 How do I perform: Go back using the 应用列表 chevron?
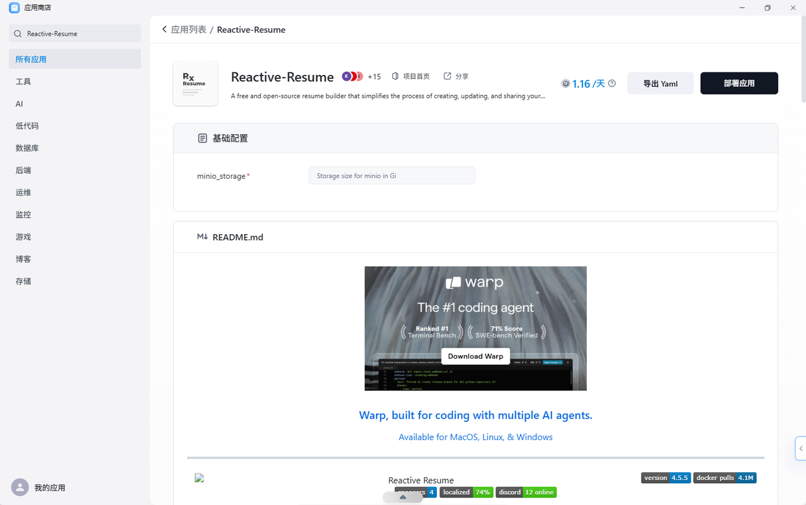(164, 30)
